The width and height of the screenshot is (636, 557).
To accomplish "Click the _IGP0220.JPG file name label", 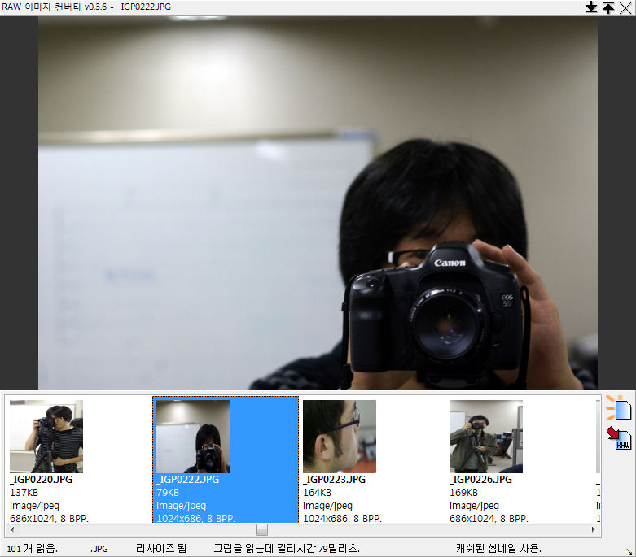I will (41, 480).
